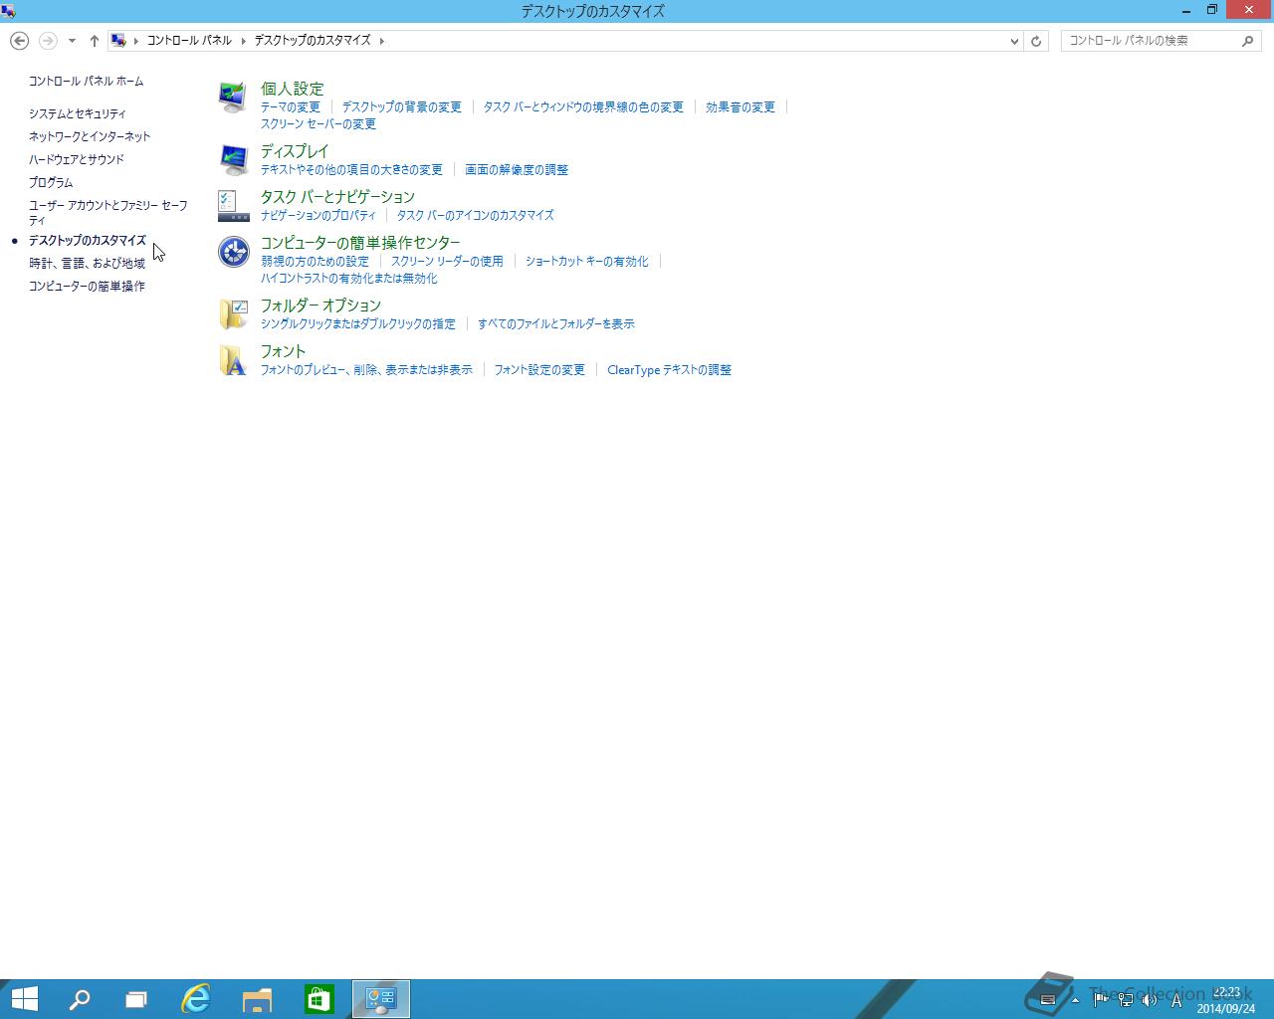The height and width of the screenshot is (1019, 1274).
Task: Click コントロール パネル breadcrumb
Action: pyautogui.click(x=189, y=41)
